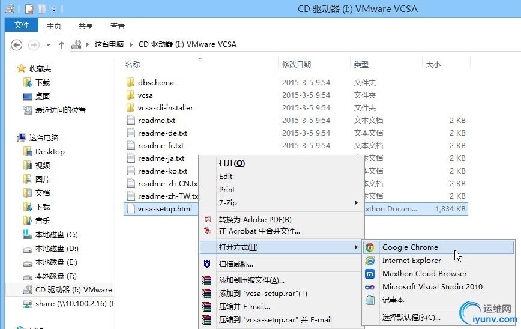Viewport: 521px width, 329px height.
Task: Click the readme.txt file icon
Action: pos(131,120)
